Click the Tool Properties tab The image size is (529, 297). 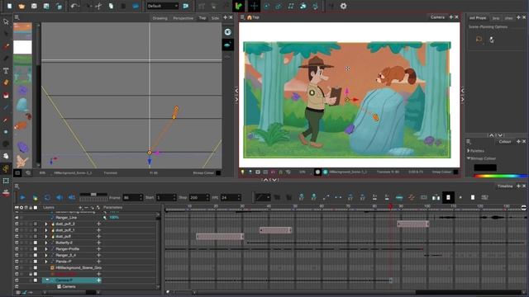tap(478, 18)
